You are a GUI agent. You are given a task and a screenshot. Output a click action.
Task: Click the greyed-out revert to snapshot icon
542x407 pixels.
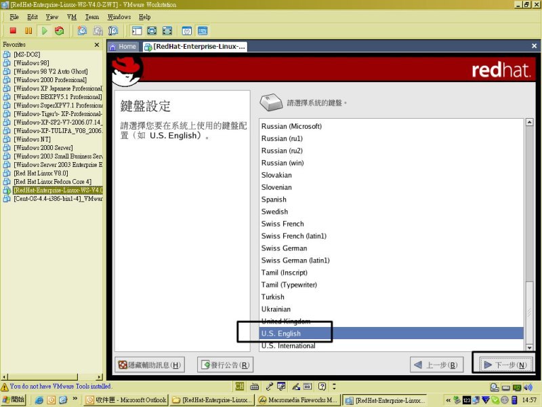click(98, 31)
